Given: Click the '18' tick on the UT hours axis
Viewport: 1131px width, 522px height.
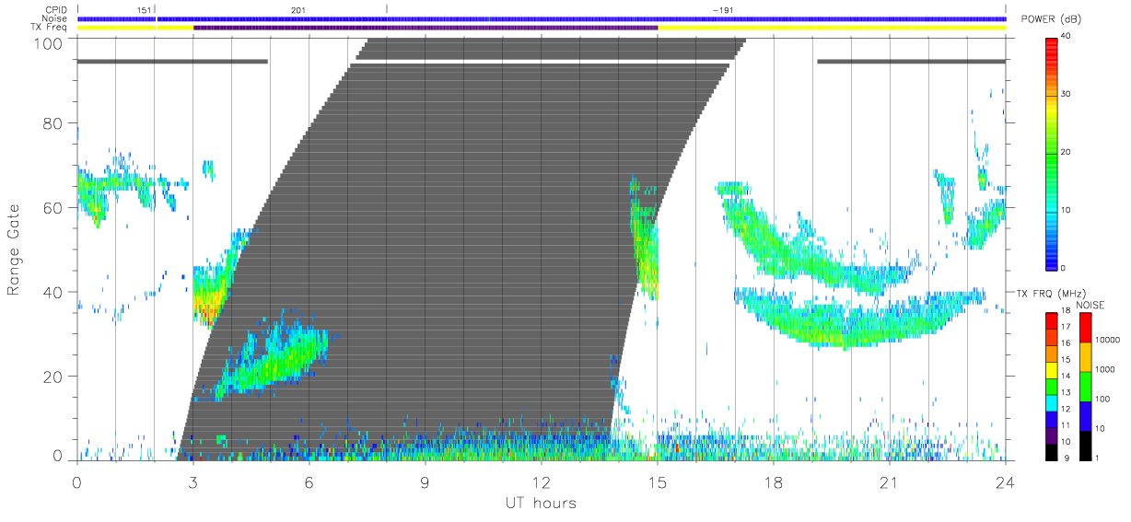Looking at the screenshot, I should [x=773, y=481].
